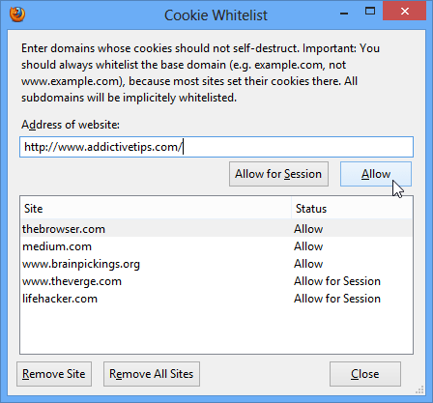Click the resize grip in corner

tap(419, 389)
